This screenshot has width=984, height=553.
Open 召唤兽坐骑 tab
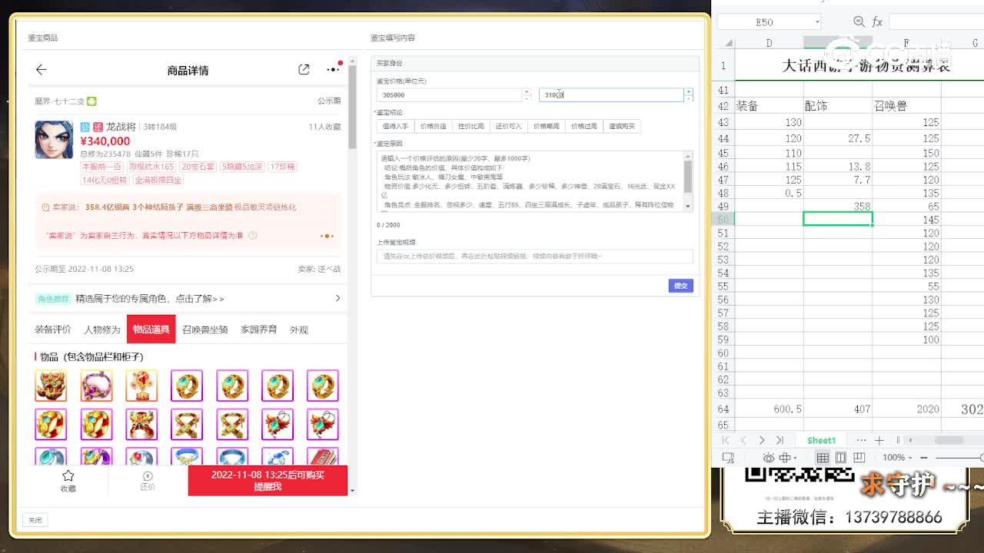tap(205, 329)
